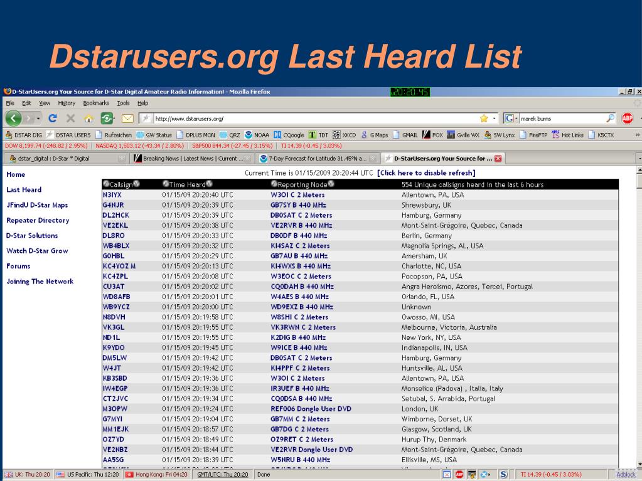The height and width of the screenshot is (481, 642).
Task: Show more bookmarks via the toolbar chevron
Action: (x=637, y=135)
